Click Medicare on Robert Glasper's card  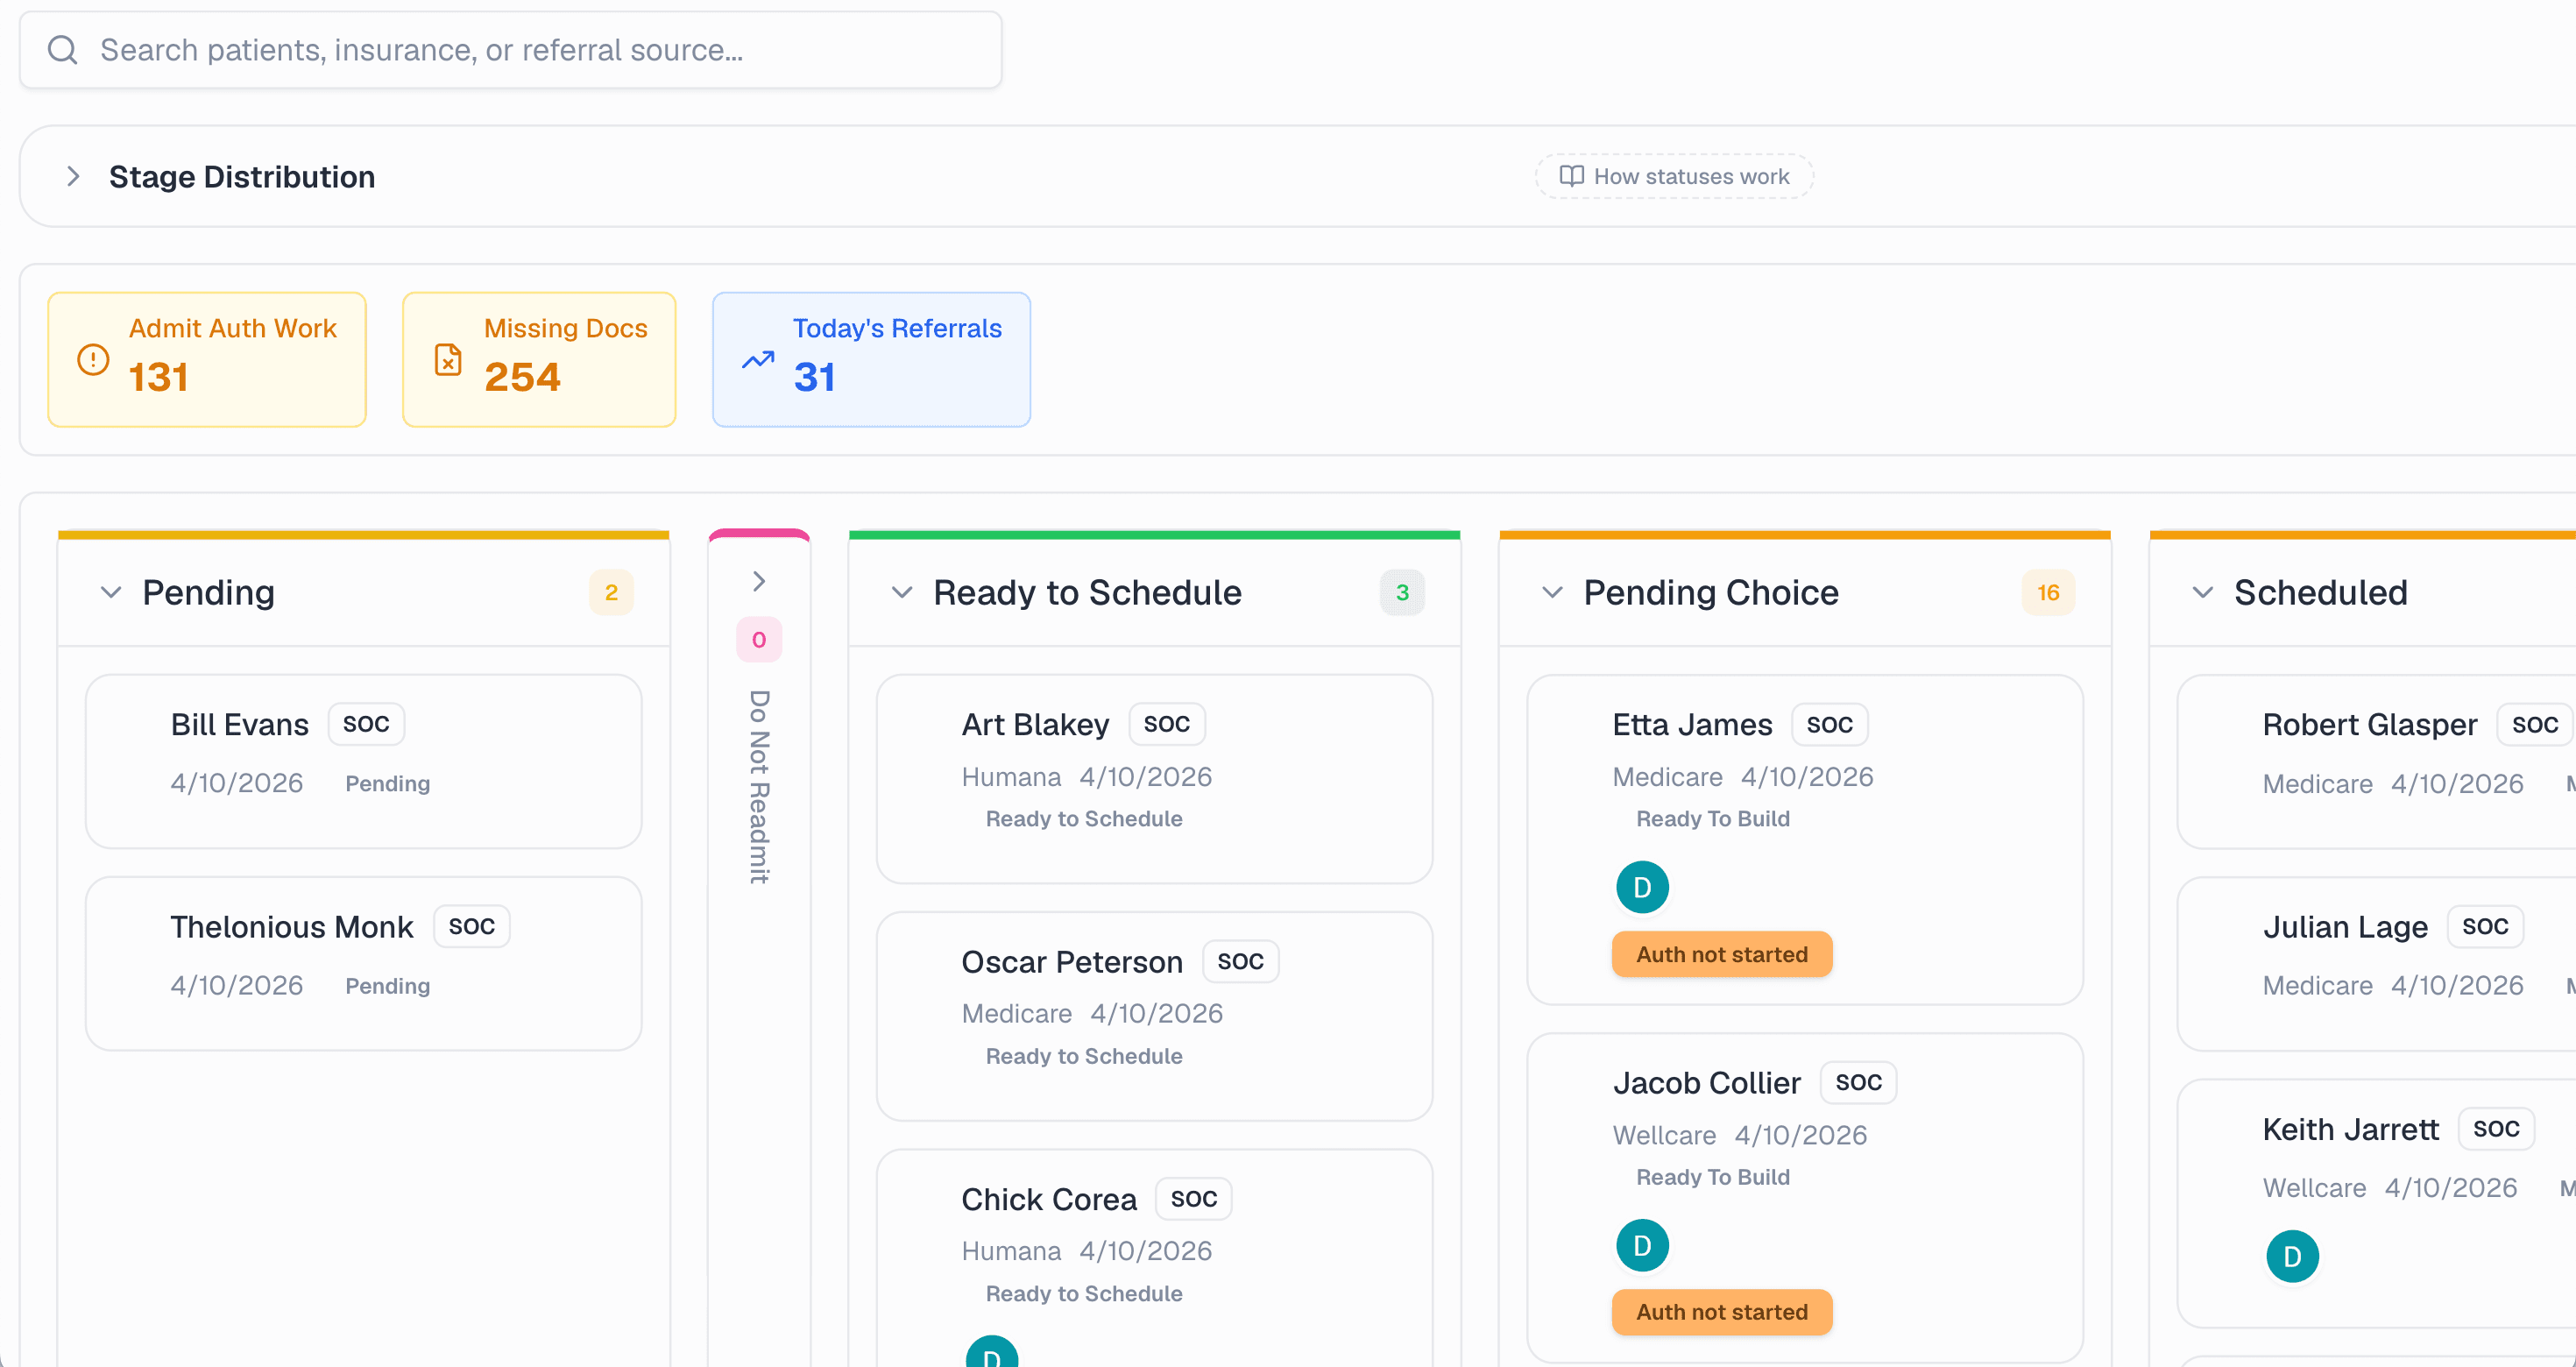click(2317, 784)
